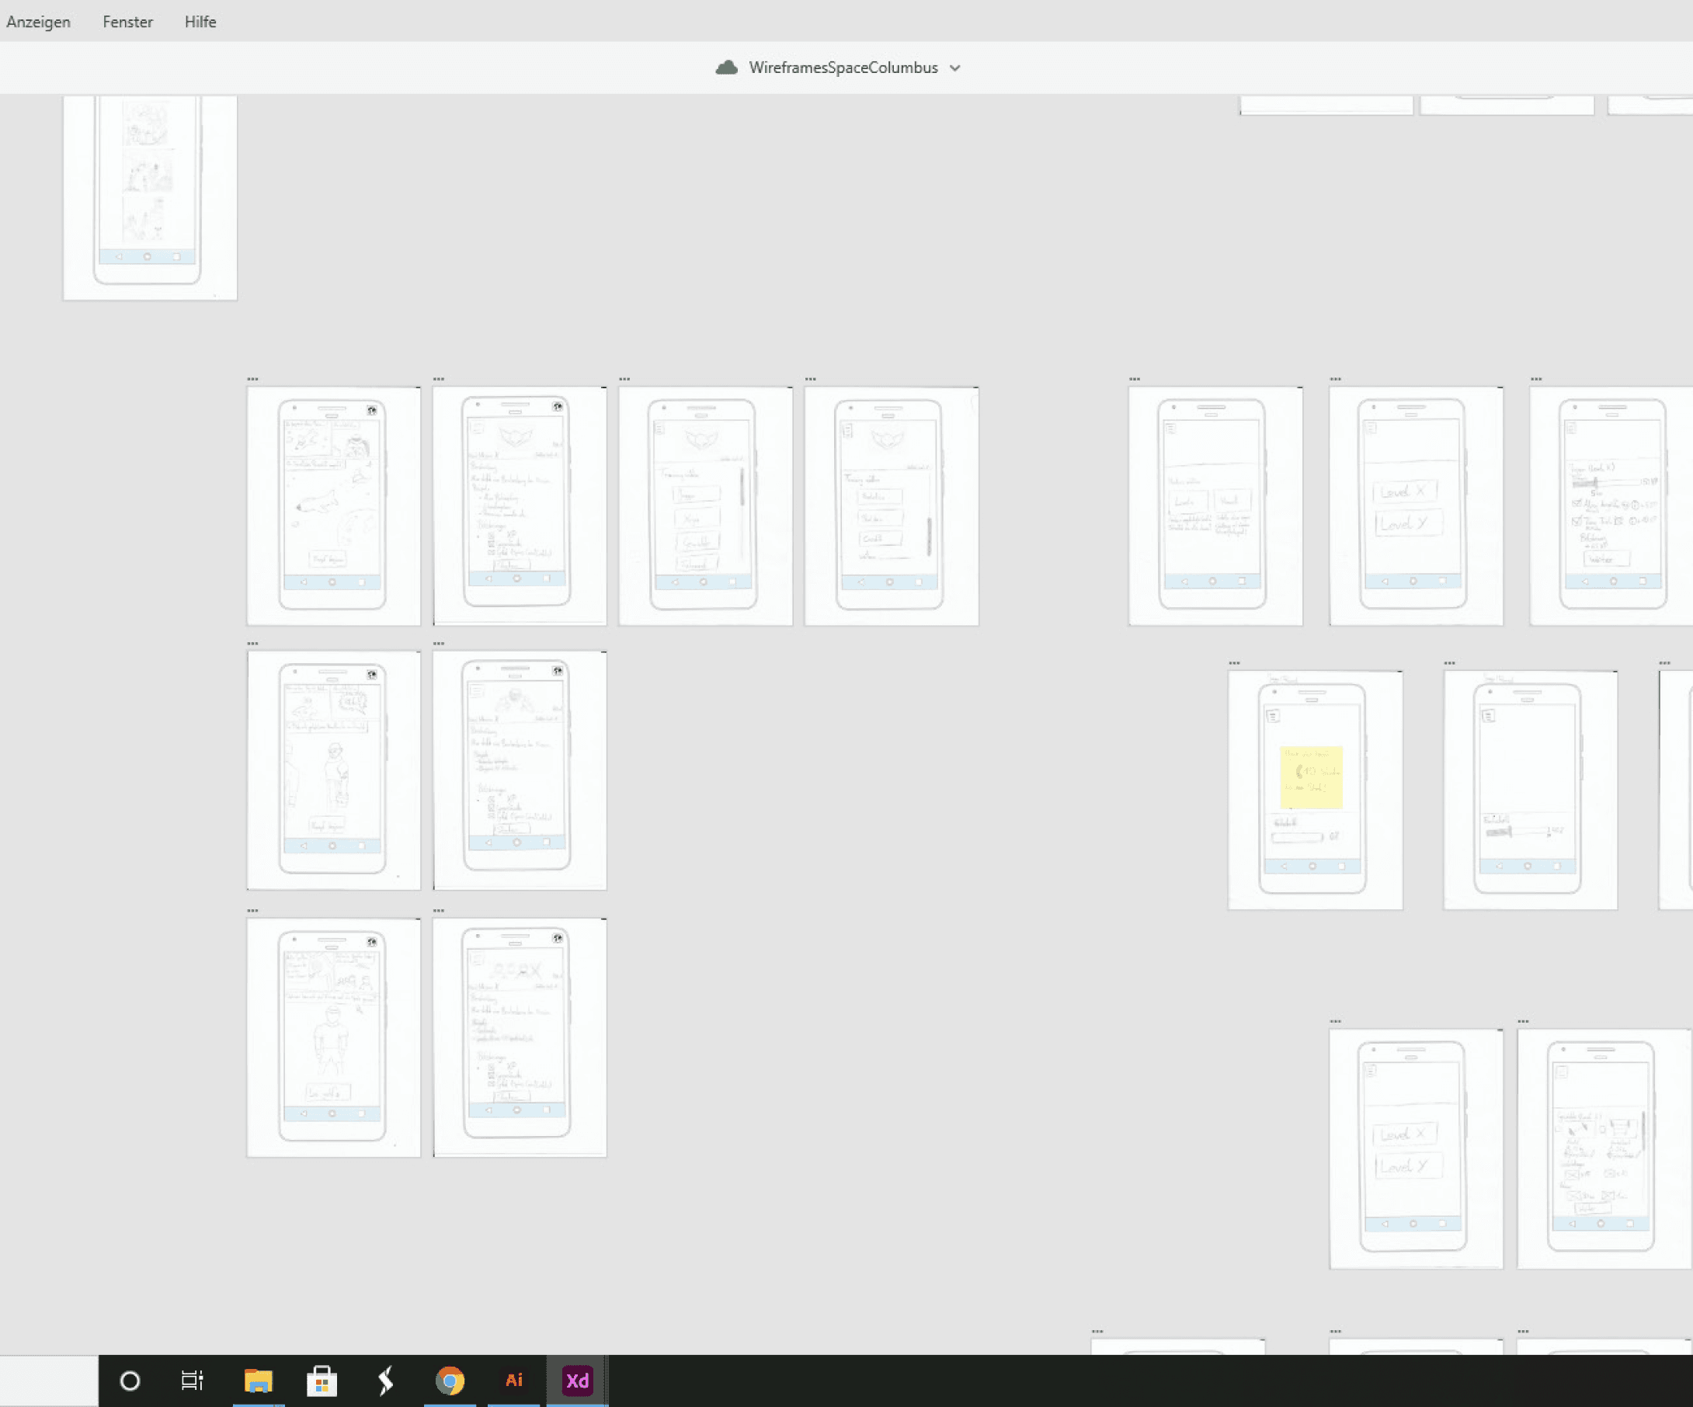Open the Fenster menu
The height and width of the screenshot is (1407, 1693).
click(x=127, y=22)
